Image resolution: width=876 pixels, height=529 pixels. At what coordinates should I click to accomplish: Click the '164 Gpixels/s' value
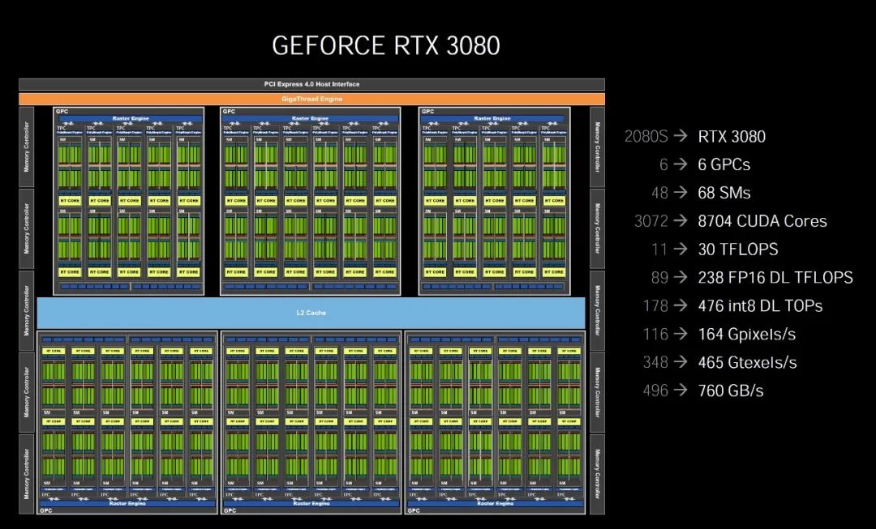[746, 335]
